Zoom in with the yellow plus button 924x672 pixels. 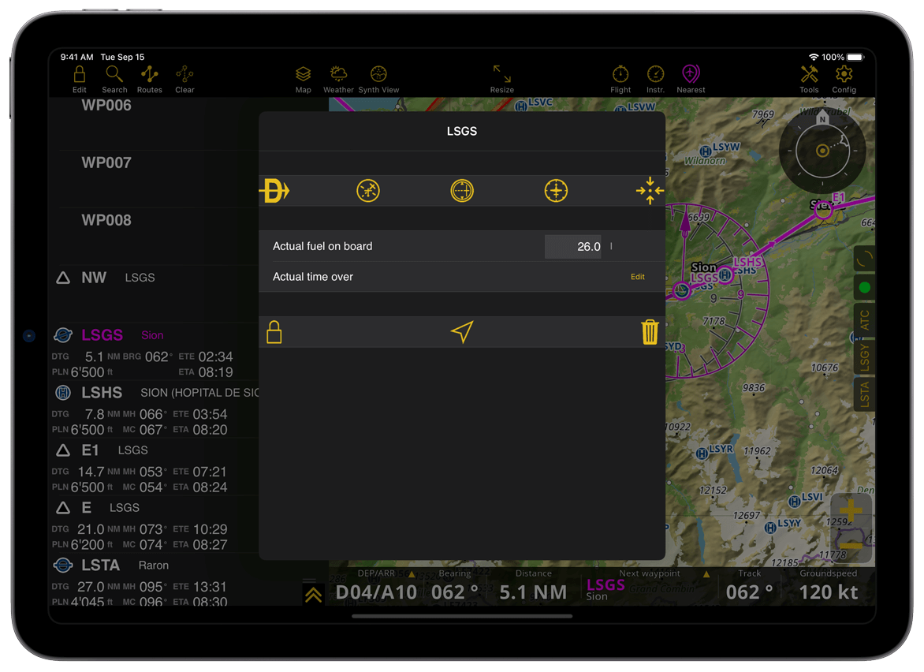click(851, 510)
